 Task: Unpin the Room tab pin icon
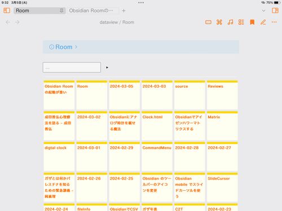click(61, 11)
